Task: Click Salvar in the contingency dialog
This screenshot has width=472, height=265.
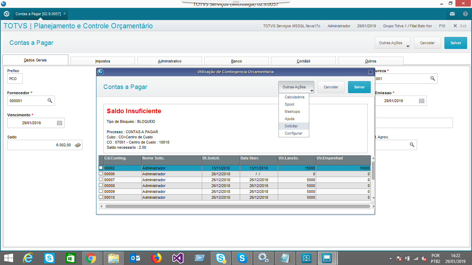Action: tap(359, 87)
